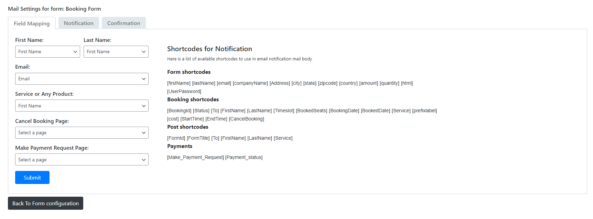Image resolution: width=593 pixels, height=219 pixels.
Task: Switch to the Field Mapping tab
Action: pyautogui.click(x=32, y=23)
